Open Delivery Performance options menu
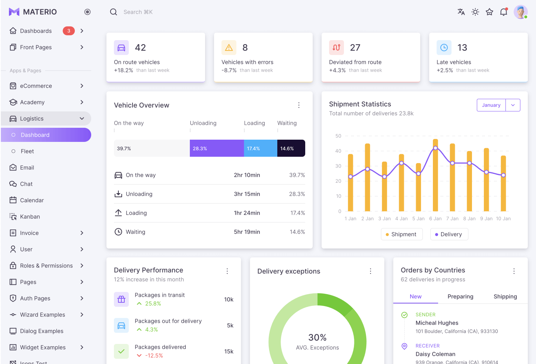Viewport: 536px width, 364px height. (x=227, y=271)
